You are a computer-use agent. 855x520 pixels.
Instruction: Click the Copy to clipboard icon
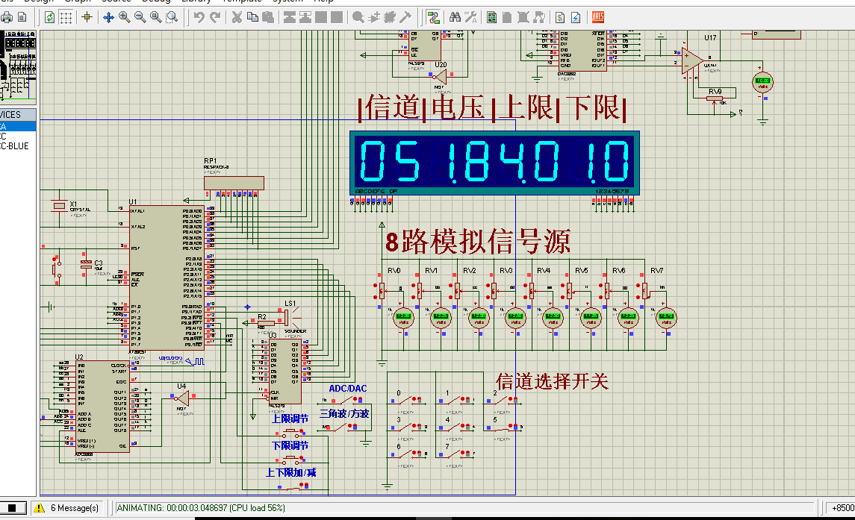(252, 17)
